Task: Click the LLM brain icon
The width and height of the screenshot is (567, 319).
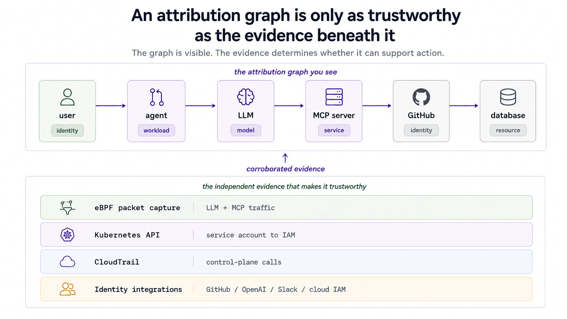Action: click(246, 97)
